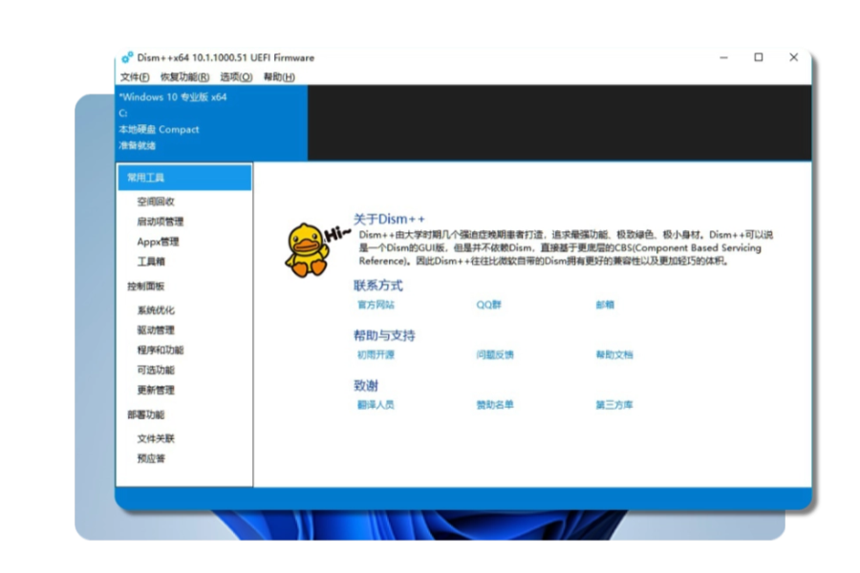Maximize the Dism++ window
The image size is (860, 573).
click(759, 57)
